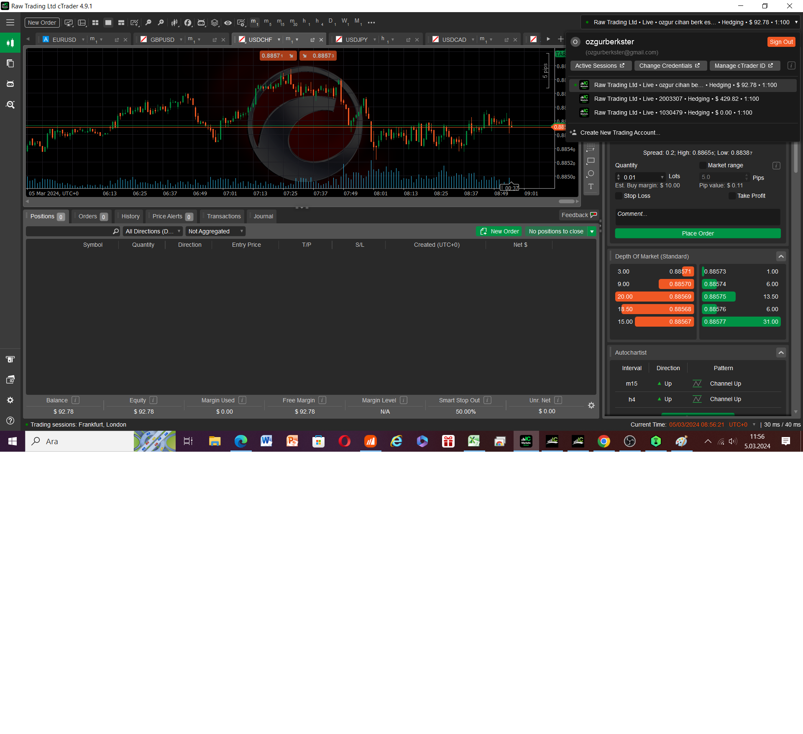This screenshot has width=803, height=734.
Task: Select the text drawing tool
Action: click(x=591, y=187)
